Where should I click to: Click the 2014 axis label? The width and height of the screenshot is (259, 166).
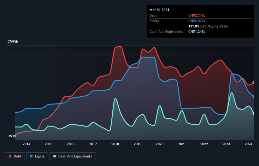[26, 144]
